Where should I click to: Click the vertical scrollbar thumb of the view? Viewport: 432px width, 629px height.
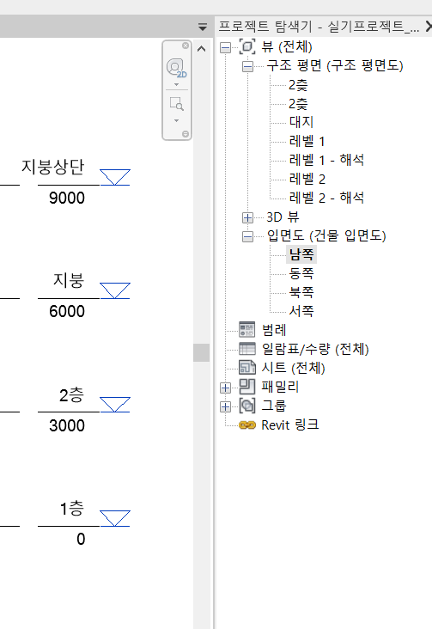pos(201,352)
